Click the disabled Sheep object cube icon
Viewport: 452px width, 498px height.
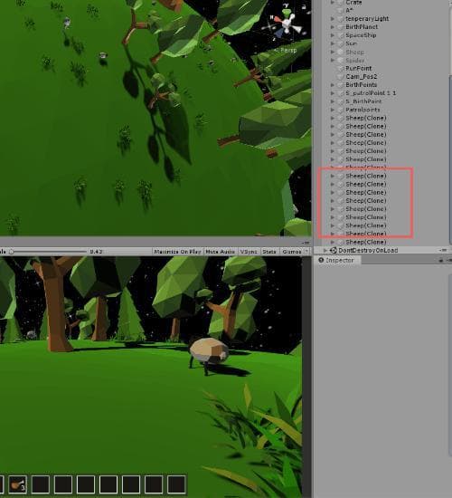tap(340, 52)
